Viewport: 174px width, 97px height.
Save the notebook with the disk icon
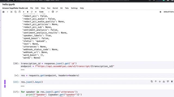pos(4,12)
